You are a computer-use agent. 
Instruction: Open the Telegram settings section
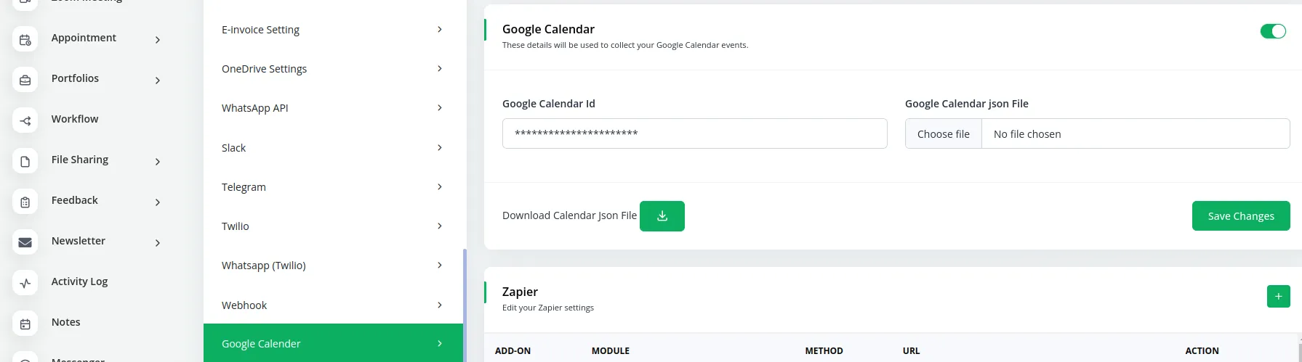pos(333,187)
